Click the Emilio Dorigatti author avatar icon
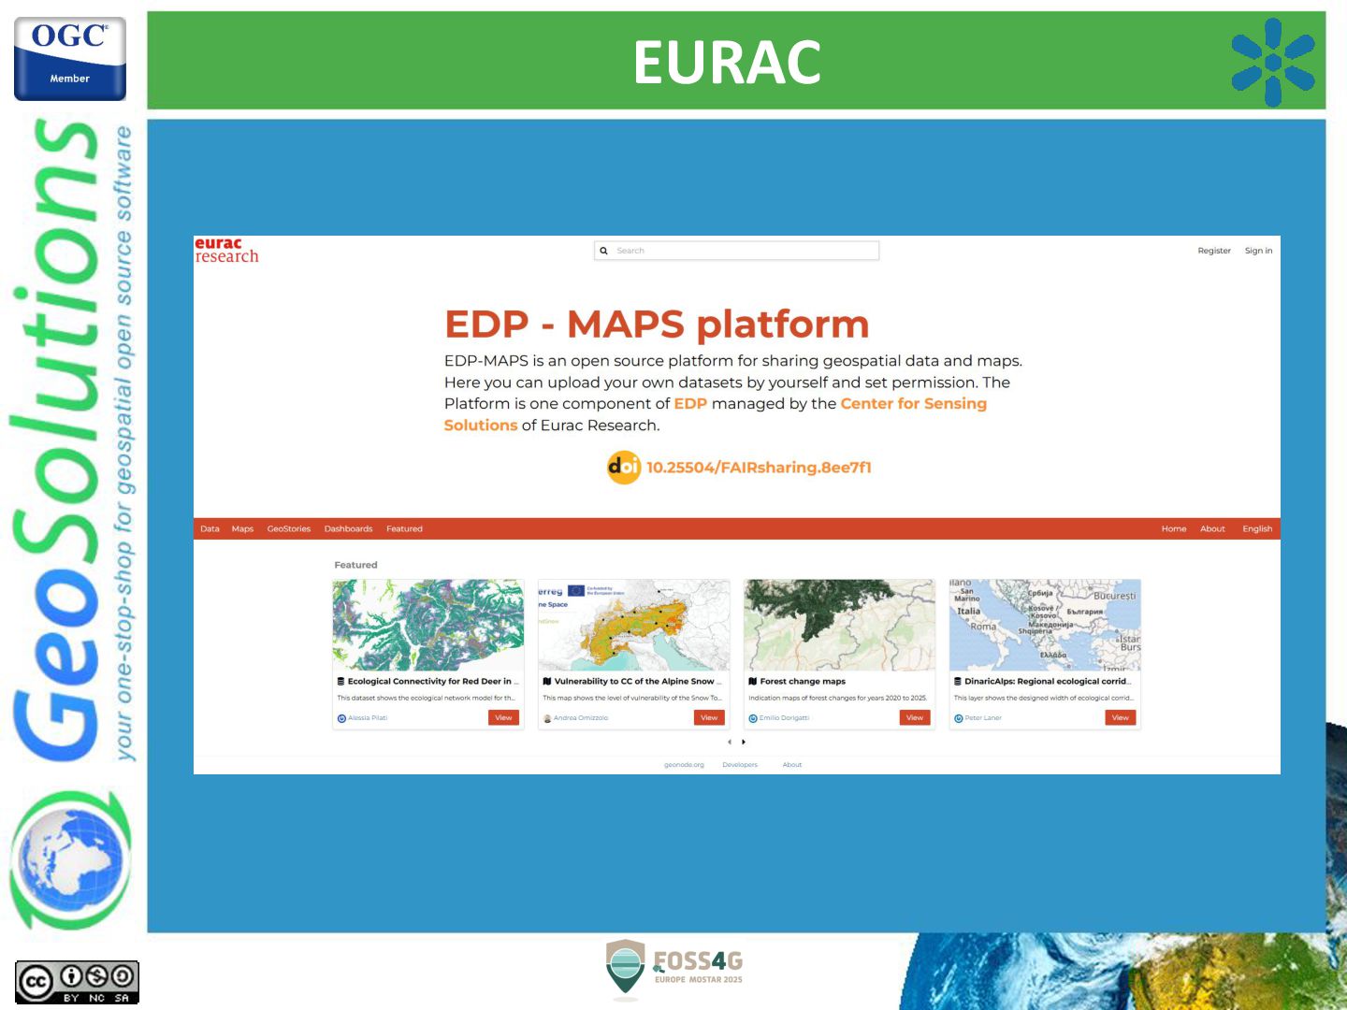This screenshot has height=1010, width=1347. (753, 718)
